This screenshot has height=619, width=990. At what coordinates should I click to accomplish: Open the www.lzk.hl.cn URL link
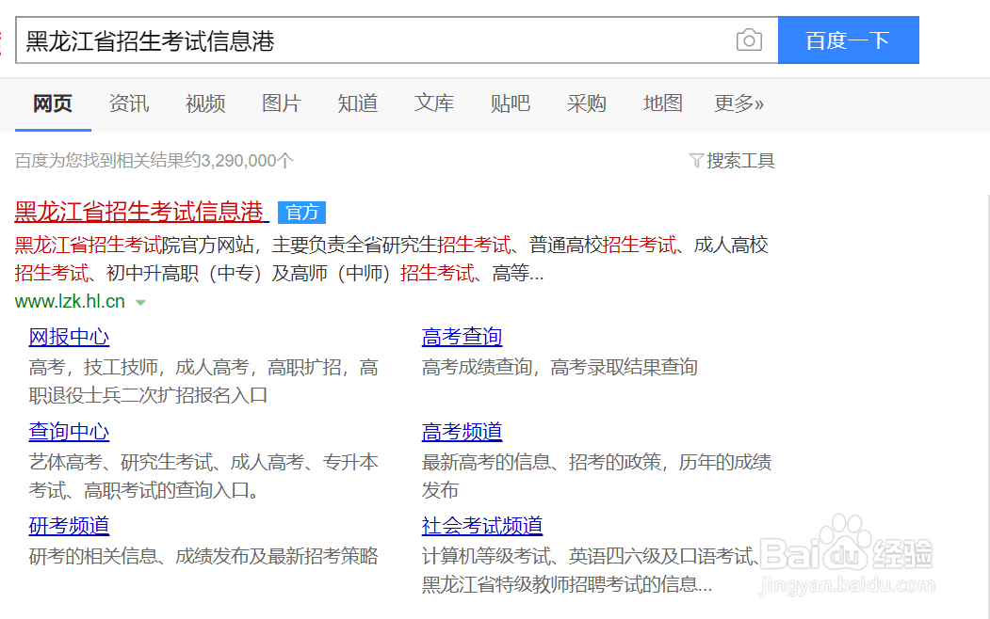point(70,301)
